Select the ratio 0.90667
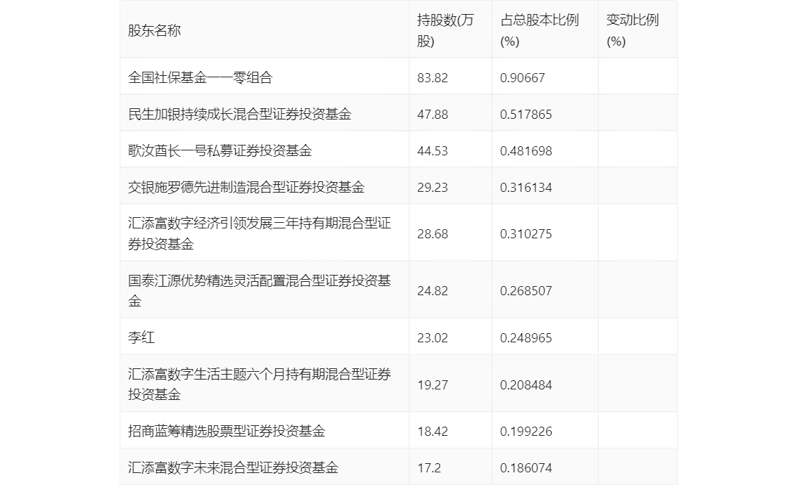Image resolution: width=798 pixels, height=485 pixels. pyautogui.click(x=522, y=78)
